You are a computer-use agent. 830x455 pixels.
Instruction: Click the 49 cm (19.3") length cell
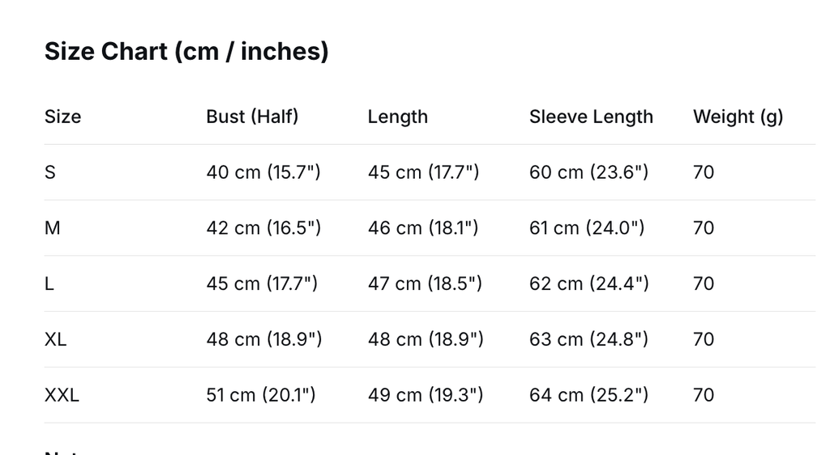click(426, 395)
